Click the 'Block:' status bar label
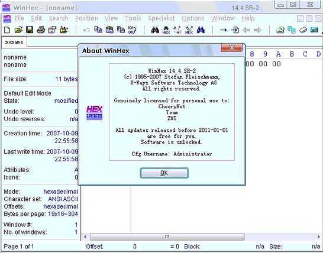The height and width of the screenshot is (253, 323). (192, 246)
